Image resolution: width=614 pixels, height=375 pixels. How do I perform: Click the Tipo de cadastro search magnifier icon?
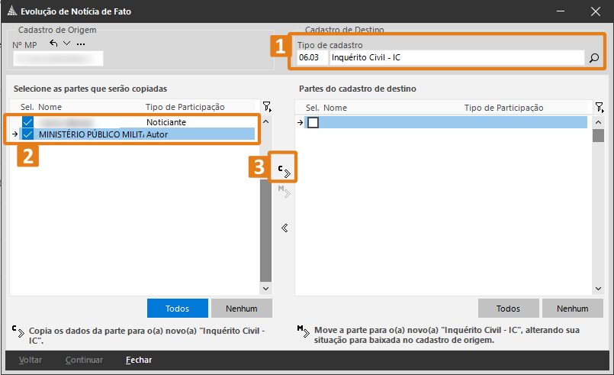point(594,58)
